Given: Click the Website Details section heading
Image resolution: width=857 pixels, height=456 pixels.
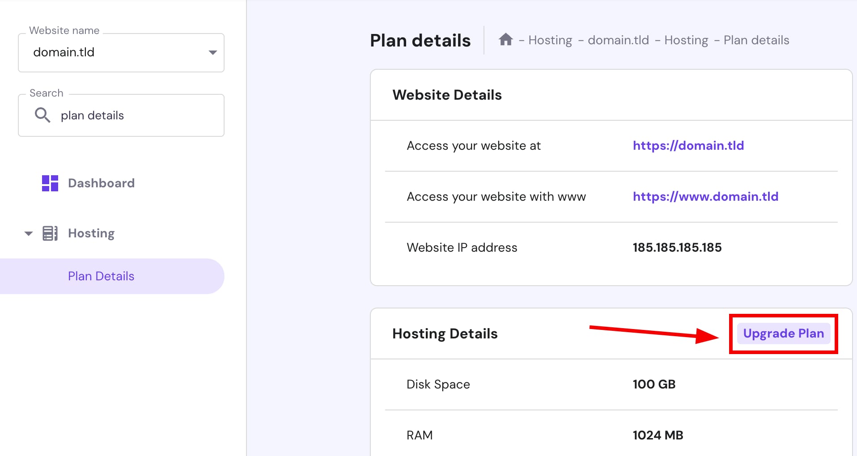Looking at the screenshot, I should (x=446, y=95).
